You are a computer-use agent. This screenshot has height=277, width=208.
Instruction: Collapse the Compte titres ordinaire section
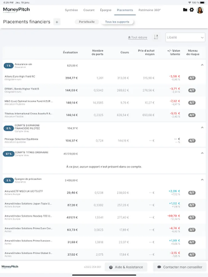[x=202, y=153]
